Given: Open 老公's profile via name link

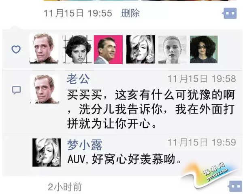Looking at the screenshot, I should tap(78, 79).
